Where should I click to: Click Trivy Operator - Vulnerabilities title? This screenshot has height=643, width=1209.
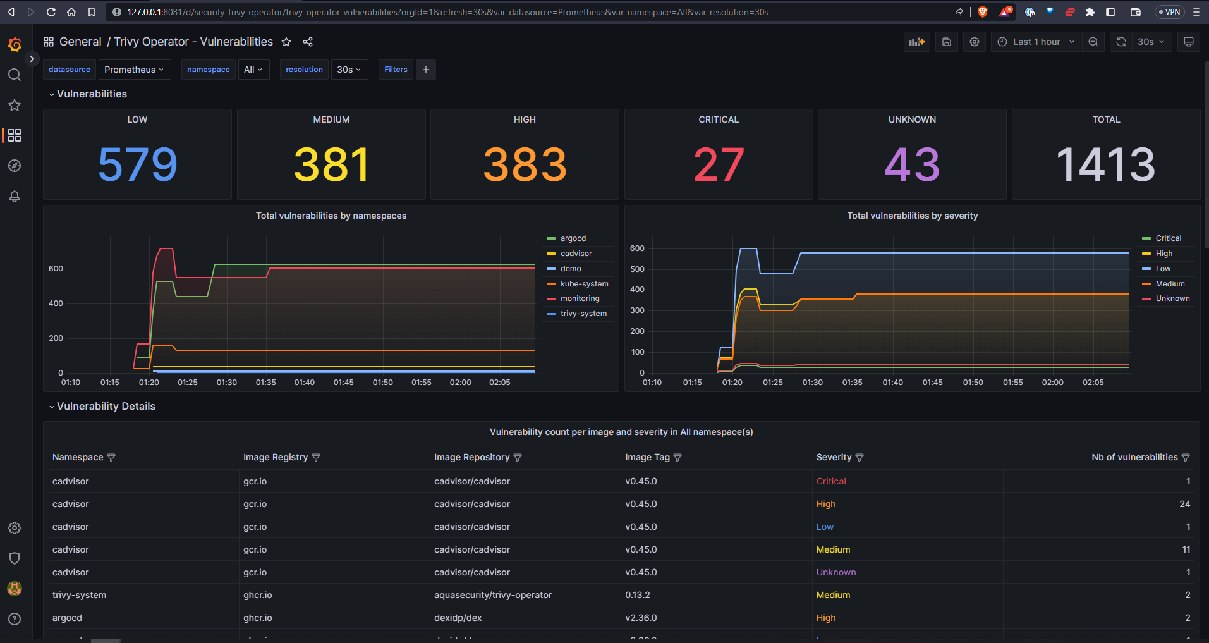193,42
